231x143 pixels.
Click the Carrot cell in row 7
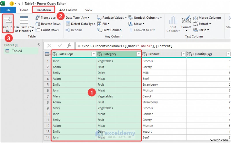(164, 96)
